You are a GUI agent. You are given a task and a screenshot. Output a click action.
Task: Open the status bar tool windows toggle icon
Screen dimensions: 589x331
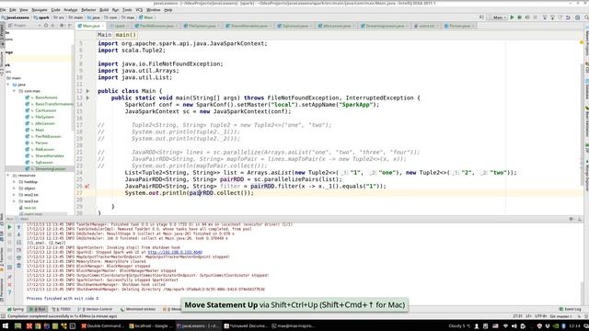click(x=3, y=316)
